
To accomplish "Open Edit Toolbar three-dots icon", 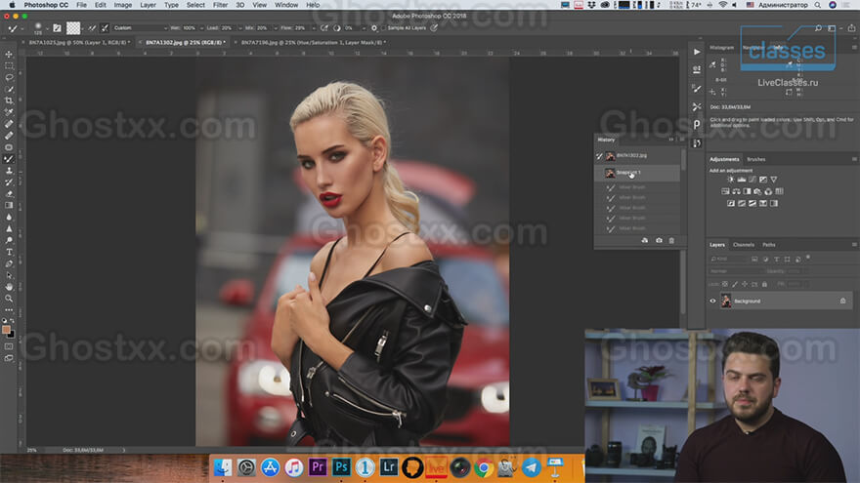I will point(9,310).
